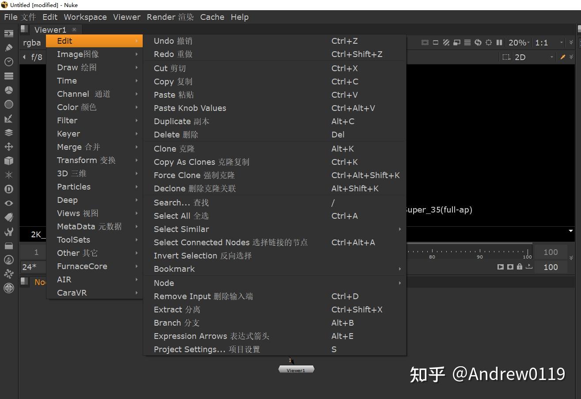Open the Transform move-arrows toolbar icon

[8, 147]
